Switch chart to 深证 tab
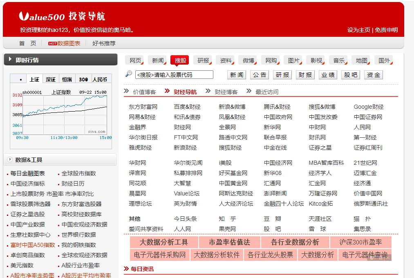414x278 pixels. (51, 79)
